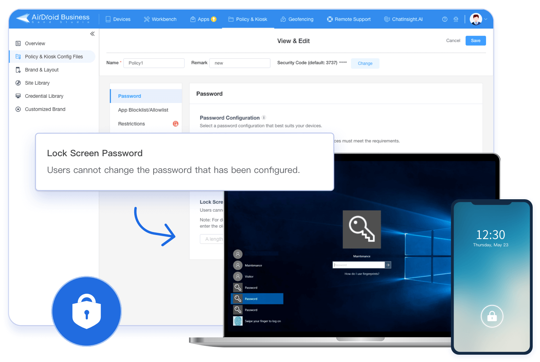The width and height of the screenshot is (540, 362).
Task: Open the Devices section
Action: 117,19
